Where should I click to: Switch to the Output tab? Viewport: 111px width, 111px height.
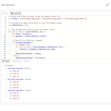point(6,61)
